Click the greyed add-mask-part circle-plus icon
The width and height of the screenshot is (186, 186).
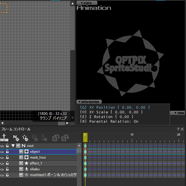click(35, 138)
